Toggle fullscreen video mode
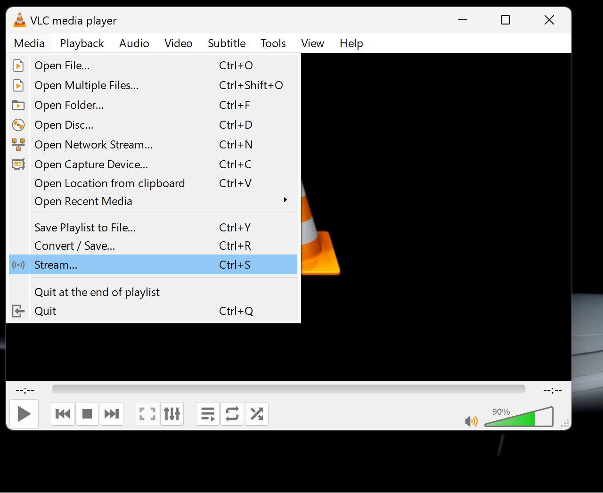Image resolution: width=603 pixels, height=493 pixels. click(147, 414)
